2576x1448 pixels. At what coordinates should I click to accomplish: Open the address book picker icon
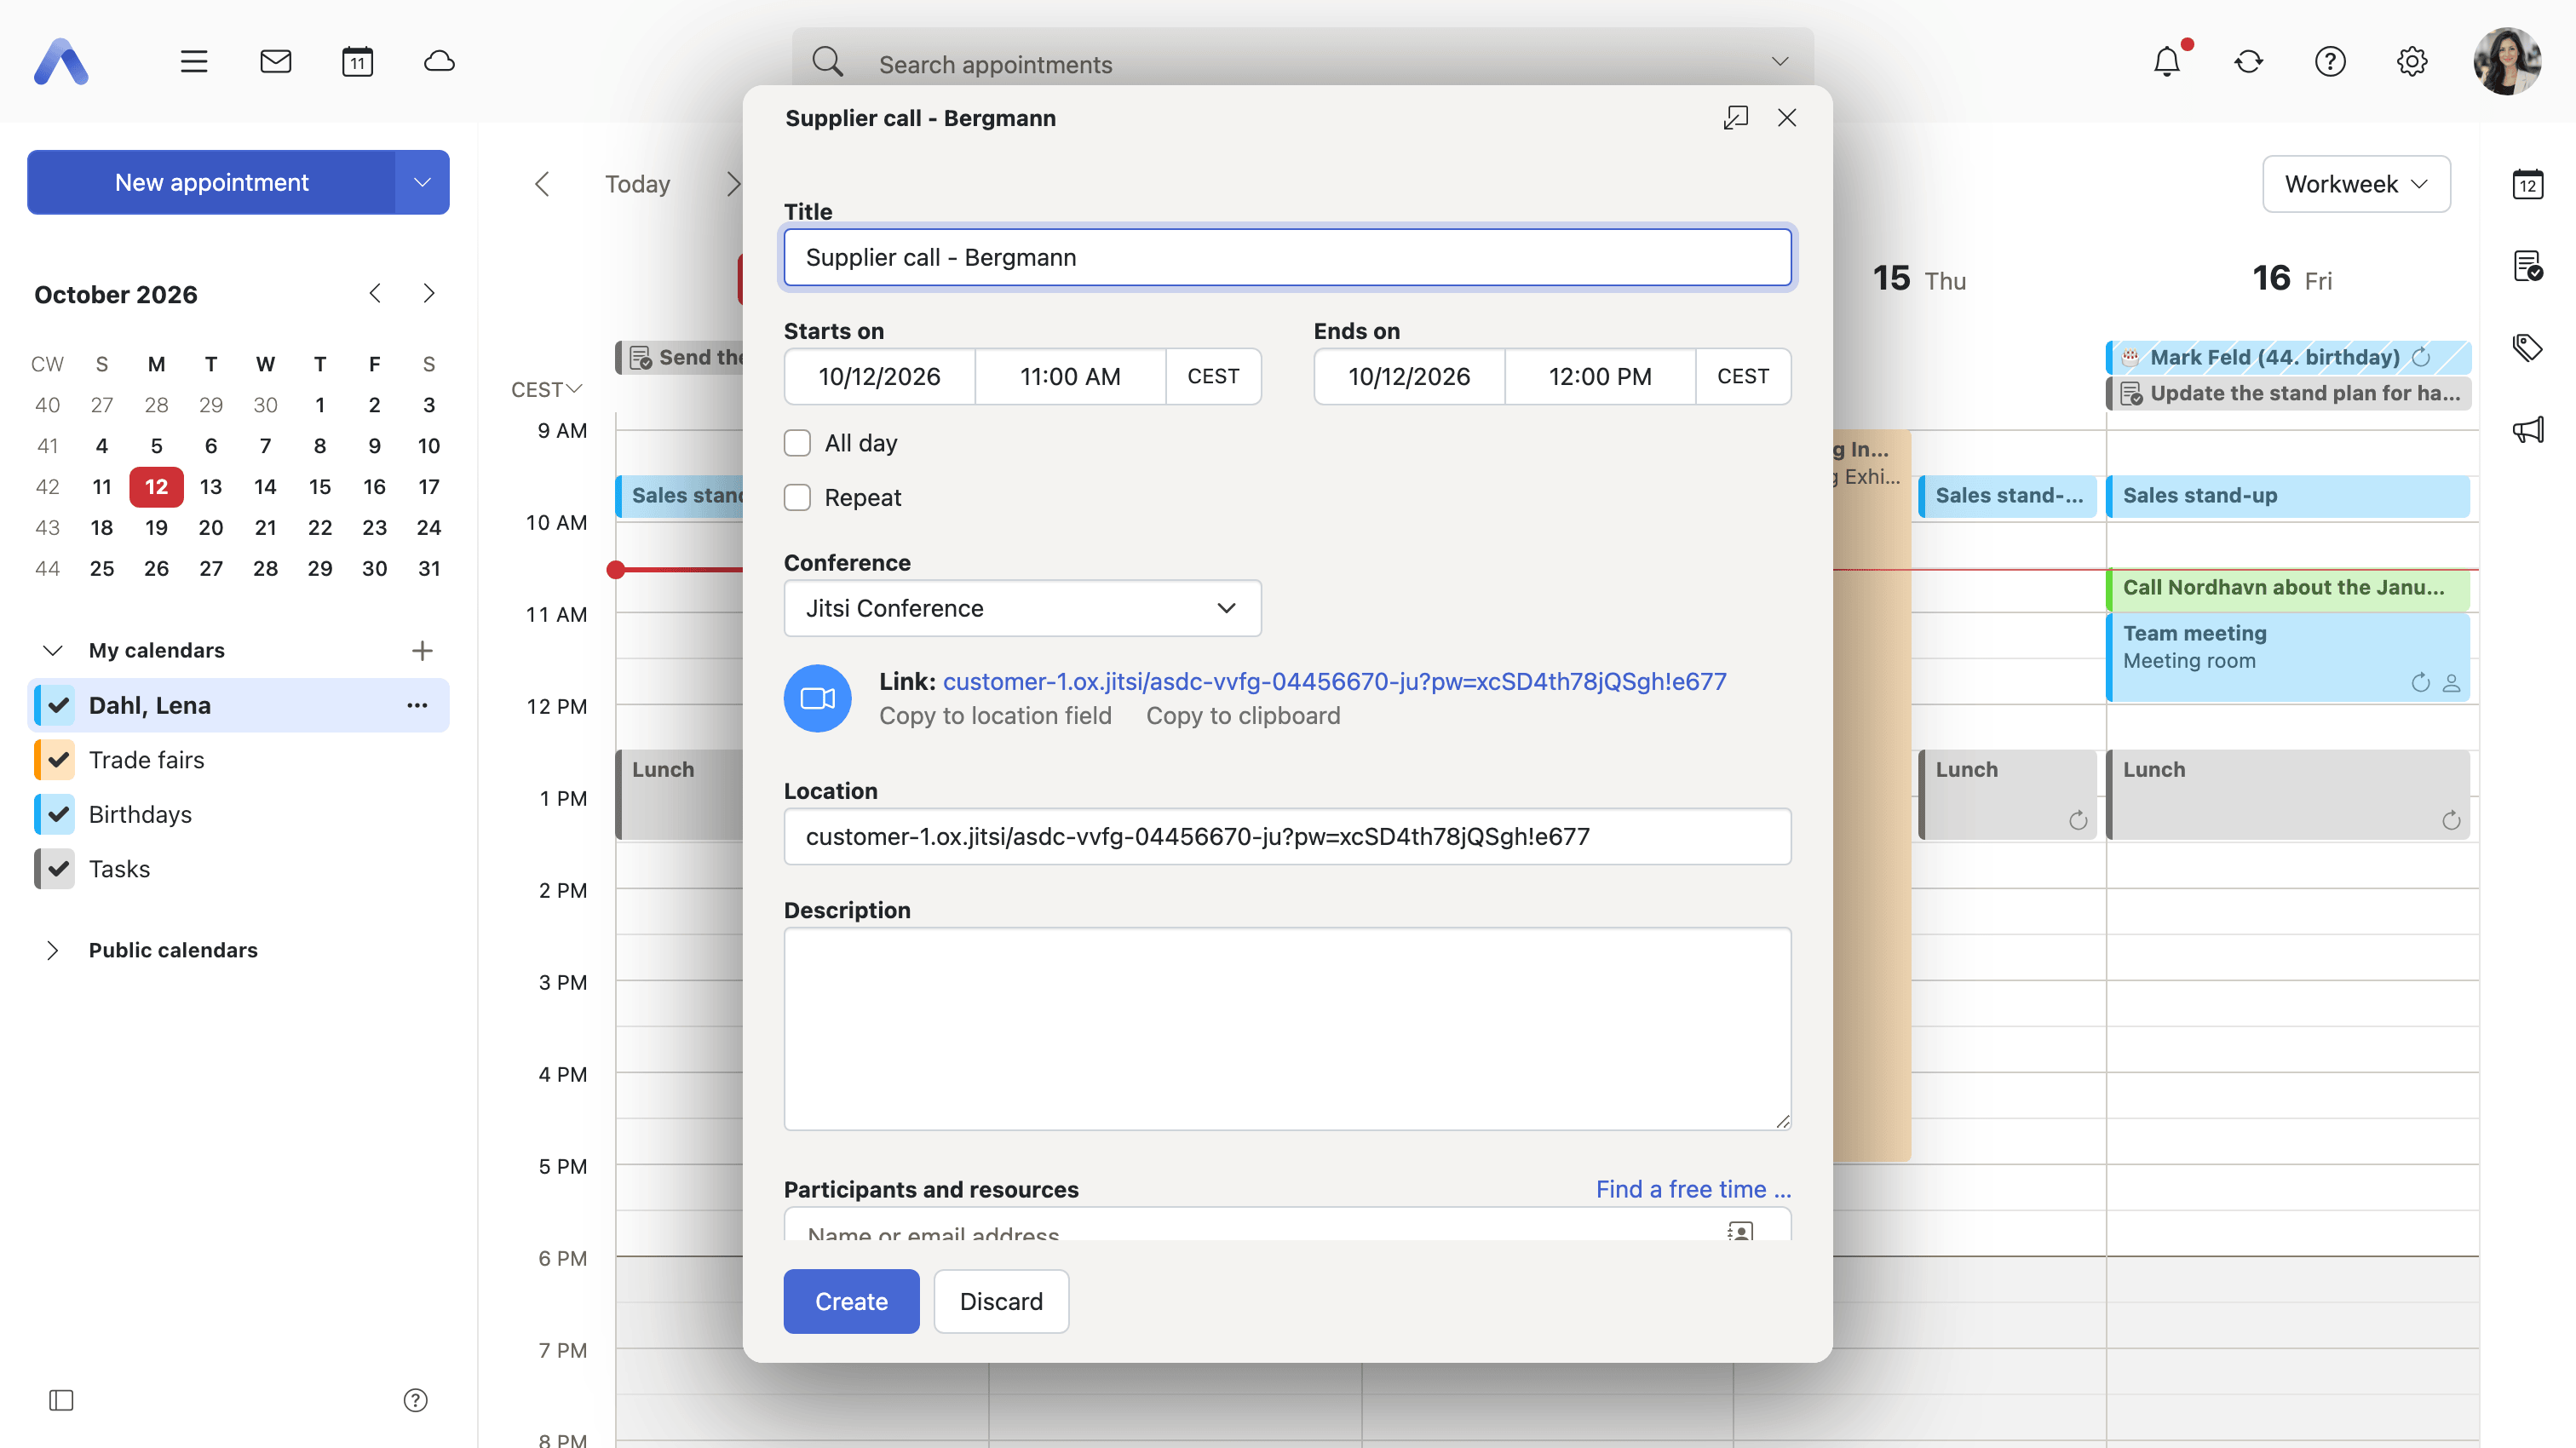(1740, 1231)
